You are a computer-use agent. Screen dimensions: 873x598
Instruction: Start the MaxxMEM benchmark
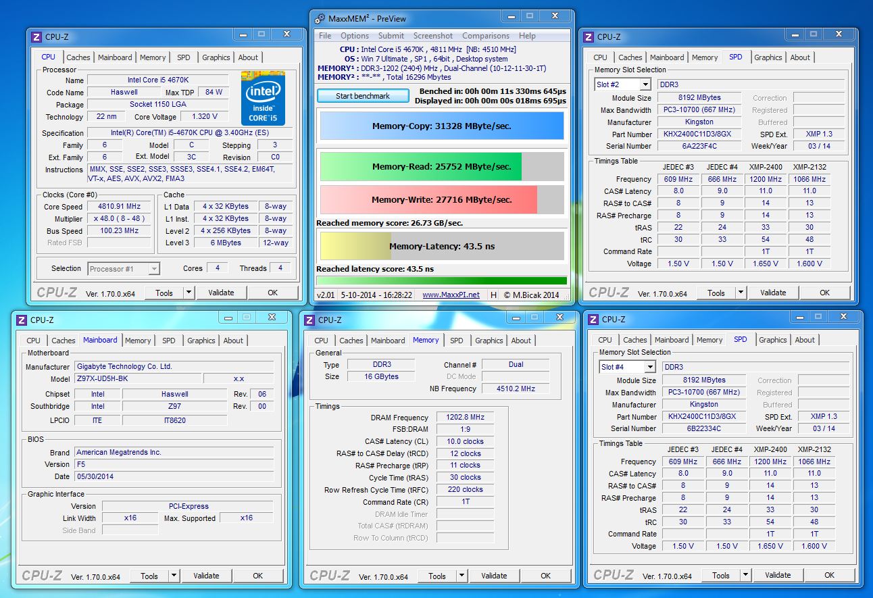[x=363, y=96]
